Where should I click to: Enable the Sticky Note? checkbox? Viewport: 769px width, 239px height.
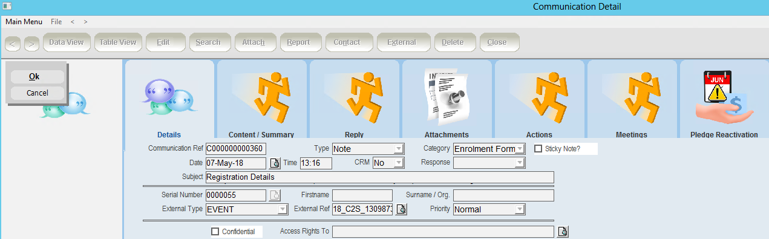coord(538,148)
